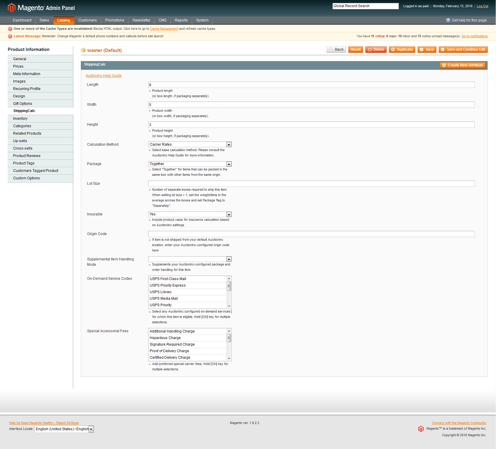The height and width of the screenshot is (449, 496).
Task: Open the Dashboard menu
Action: tap(22, 20)
